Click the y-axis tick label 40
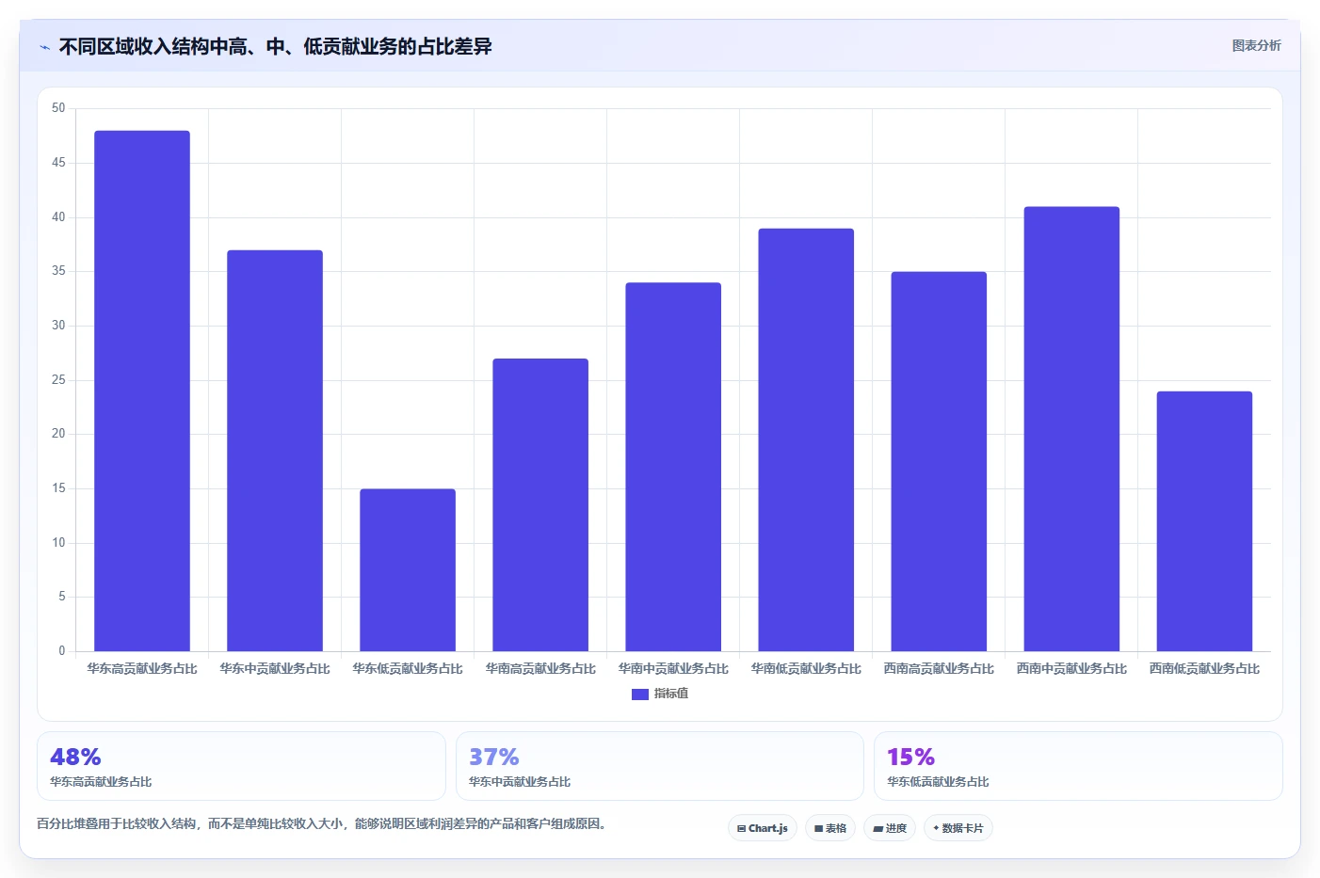Image resolution: width=1320 pixels, height=878 pixels. (58, 217)
